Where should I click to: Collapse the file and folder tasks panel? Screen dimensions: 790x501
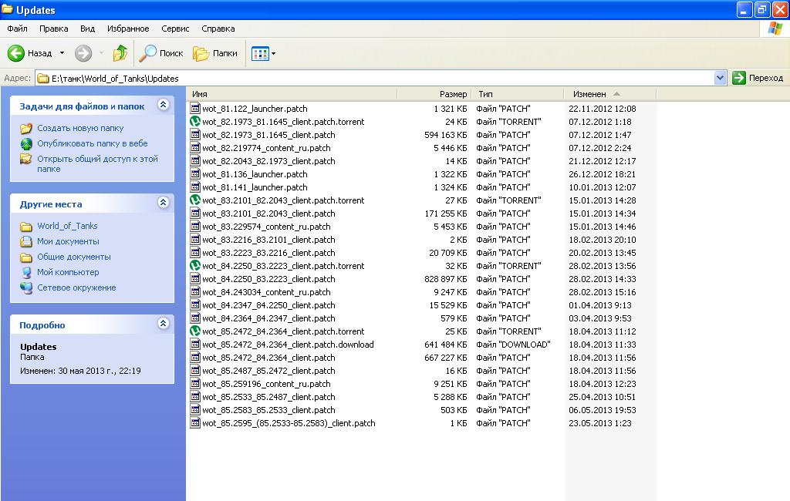coord(163,105)
